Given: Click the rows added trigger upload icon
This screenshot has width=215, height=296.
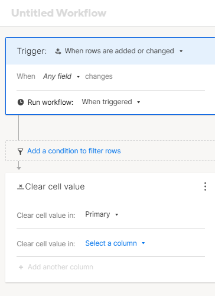Looking at the screenshot, I should pos(58,51).
